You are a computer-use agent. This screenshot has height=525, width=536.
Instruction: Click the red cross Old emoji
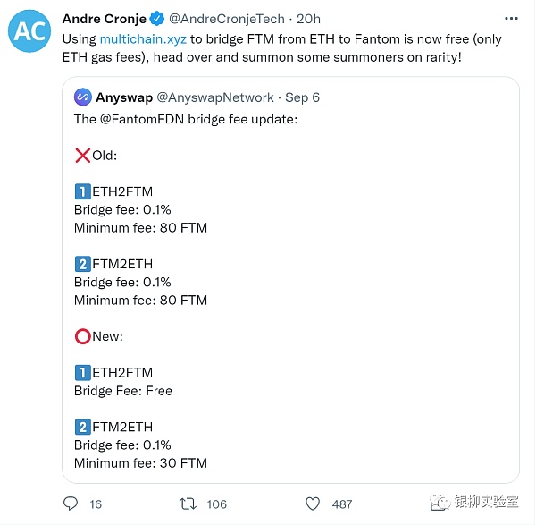click(82, 156)
